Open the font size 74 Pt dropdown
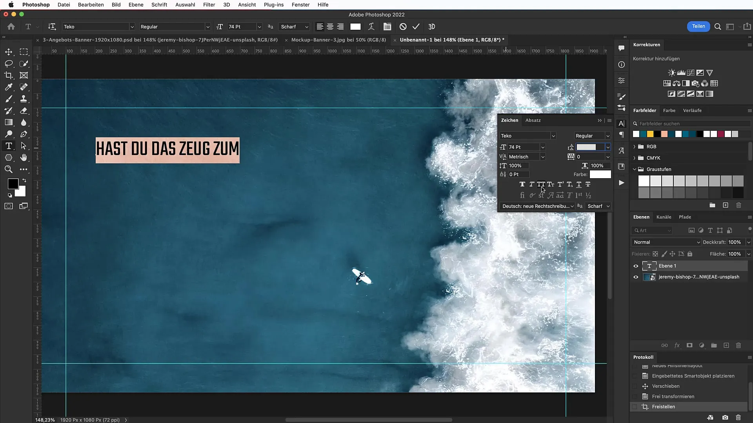This screenshot has width=753, height=423. coord(542,147)
